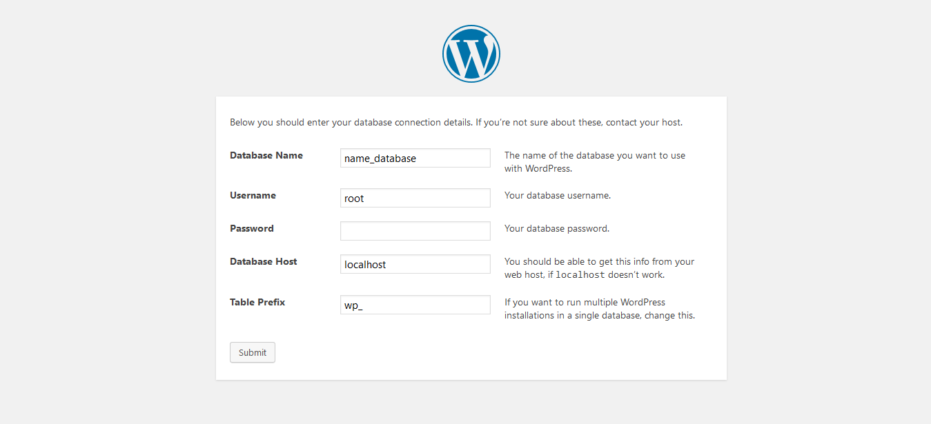This screenshot has width=931, height=424.
Task: Click the WordPress logo icon
Action: [471, 53]
